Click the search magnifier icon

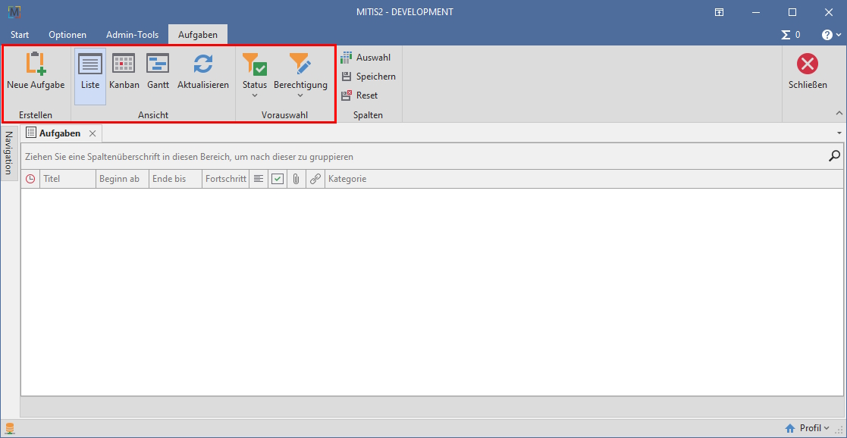click(834, 156)
